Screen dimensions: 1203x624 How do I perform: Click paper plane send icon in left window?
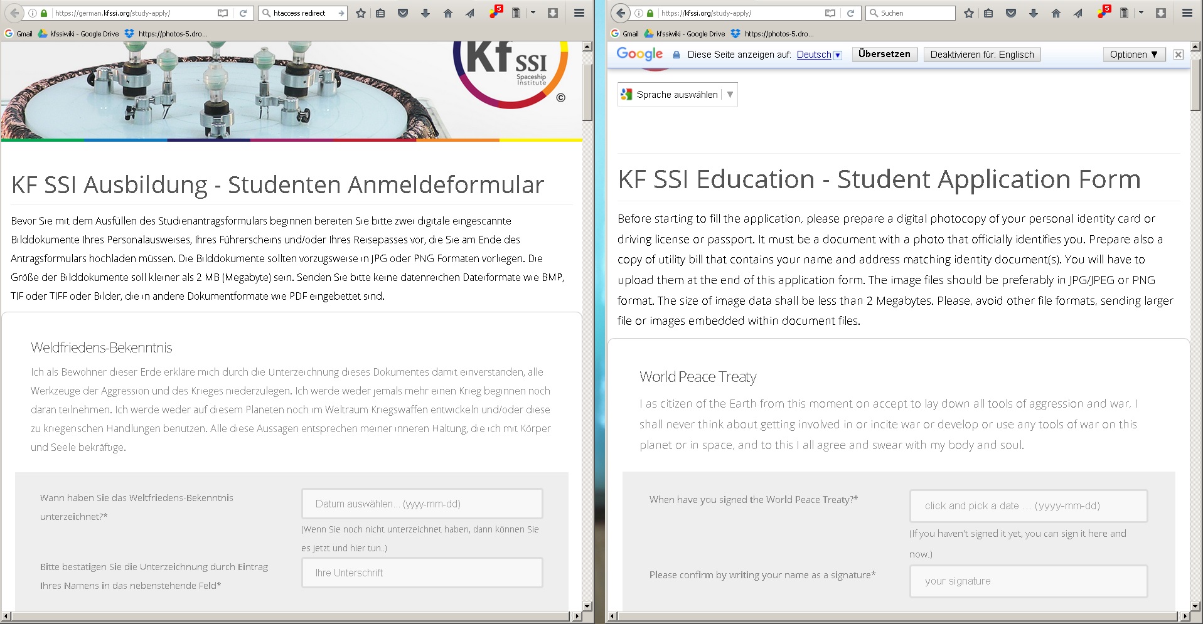470,13
